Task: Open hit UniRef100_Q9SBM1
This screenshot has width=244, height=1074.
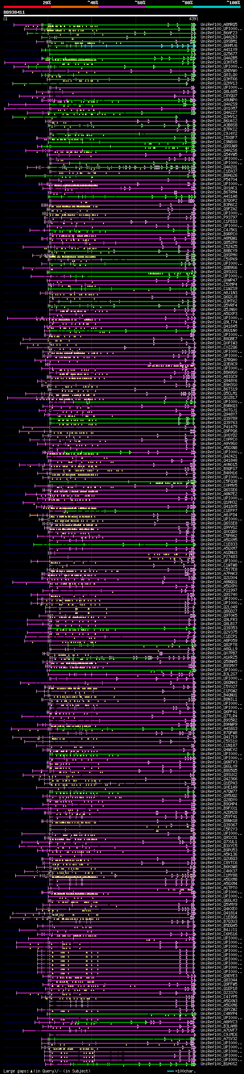Action: tap(219, 41)
